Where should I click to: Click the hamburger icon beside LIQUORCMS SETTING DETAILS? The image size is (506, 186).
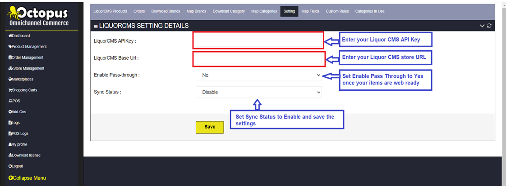click(x=96, y=27)
